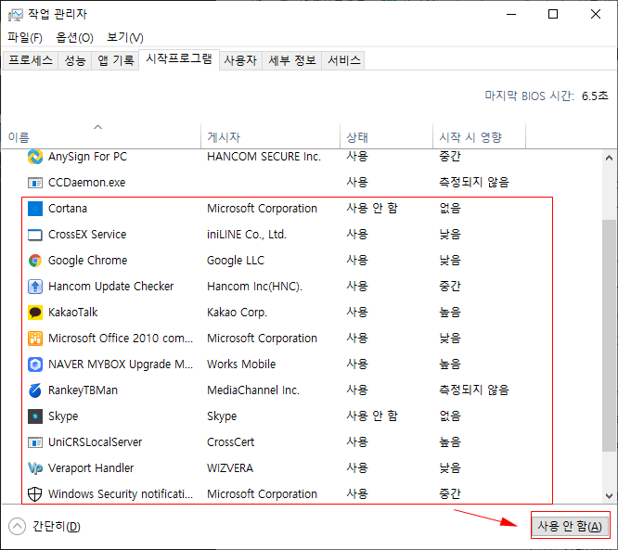This screenshot has height=550, width=618.
Task: Select the 'Veraport Handler' name text
Action: (x=91, y=468)
